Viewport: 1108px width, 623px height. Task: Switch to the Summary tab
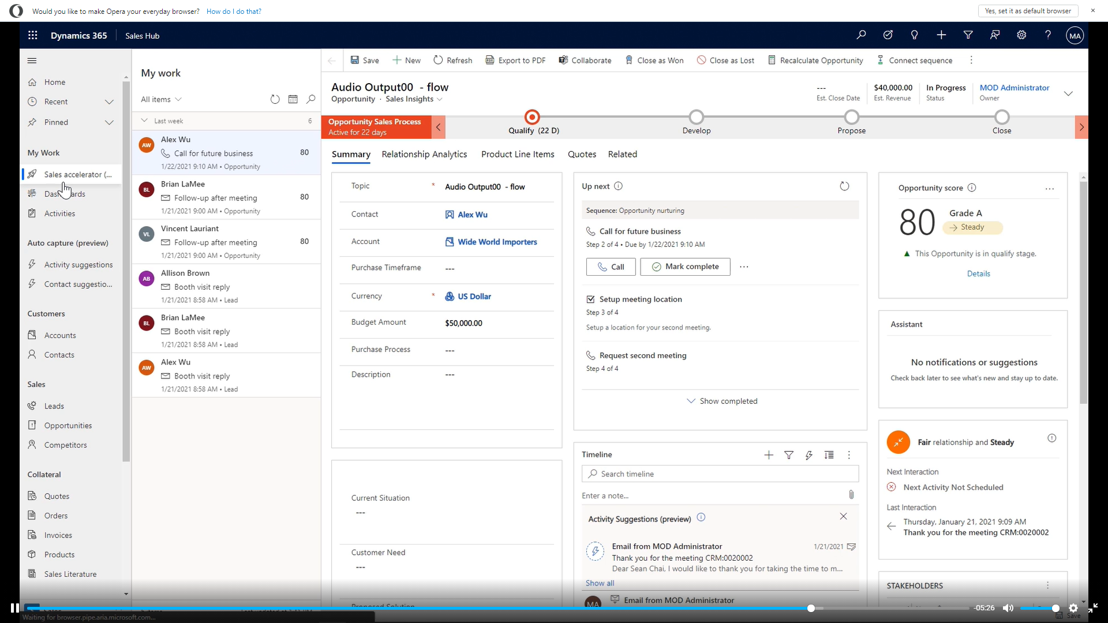coord(351,155)
